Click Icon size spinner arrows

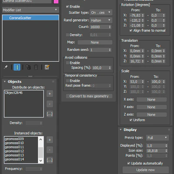(166, 151)
